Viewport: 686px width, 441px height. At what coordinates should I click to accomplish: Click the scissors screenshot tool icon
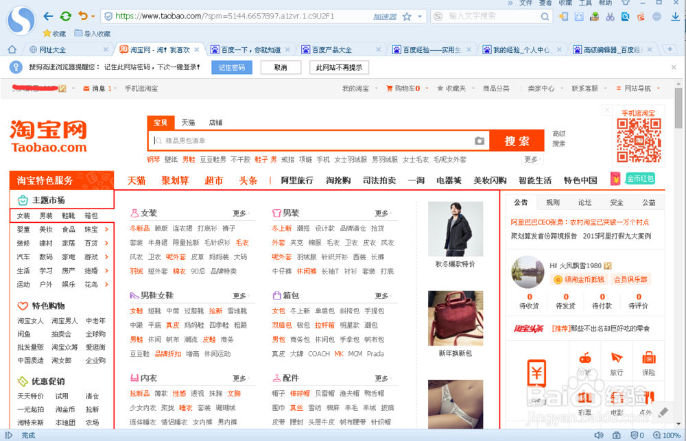pos(611,16)
